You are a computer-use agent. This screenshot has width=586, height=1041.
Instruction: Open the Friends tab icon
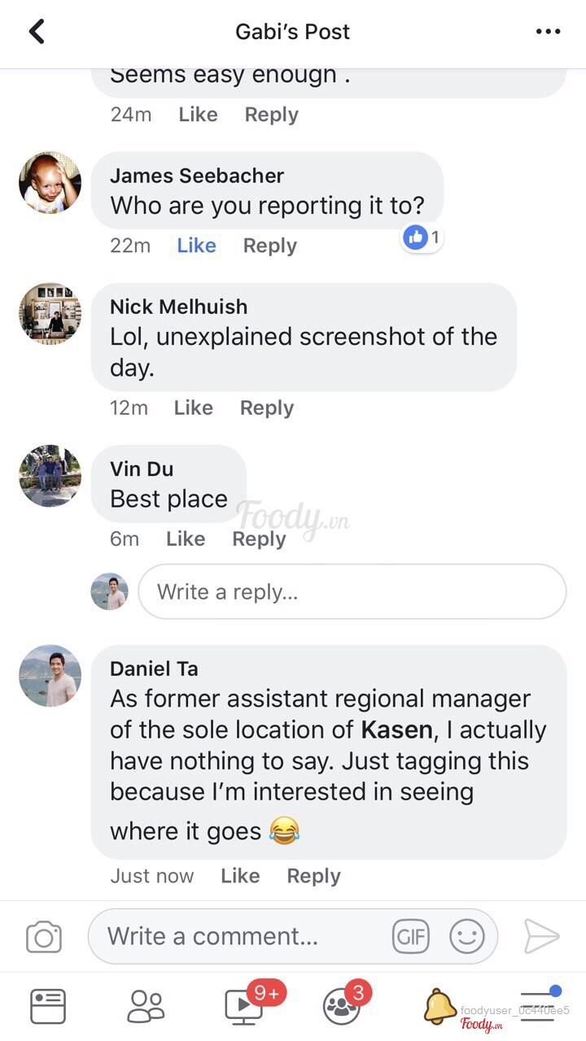coord(146,1006)
